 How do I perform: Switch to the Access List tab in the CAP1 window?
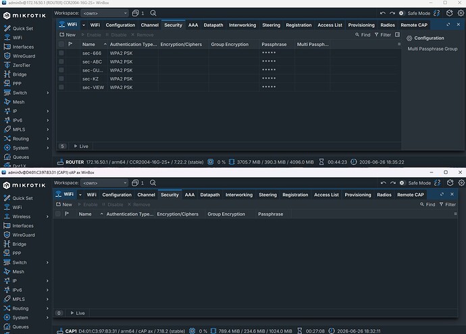click(326, 195)
